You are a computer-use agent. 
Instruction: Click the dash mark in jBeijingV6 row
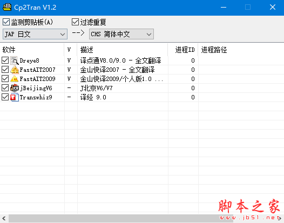click(69, 88)
